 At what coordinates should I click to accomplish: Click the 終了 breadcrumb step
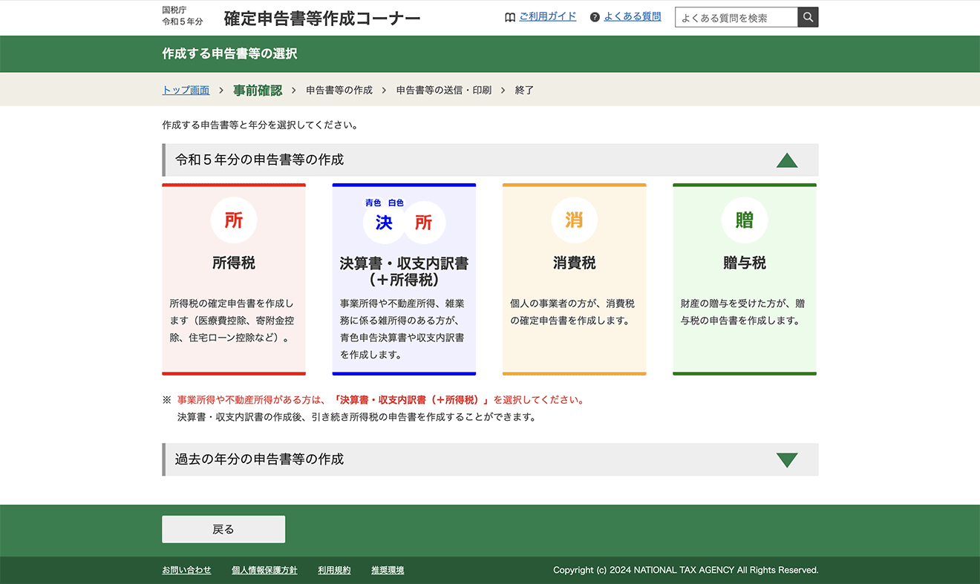524,90
